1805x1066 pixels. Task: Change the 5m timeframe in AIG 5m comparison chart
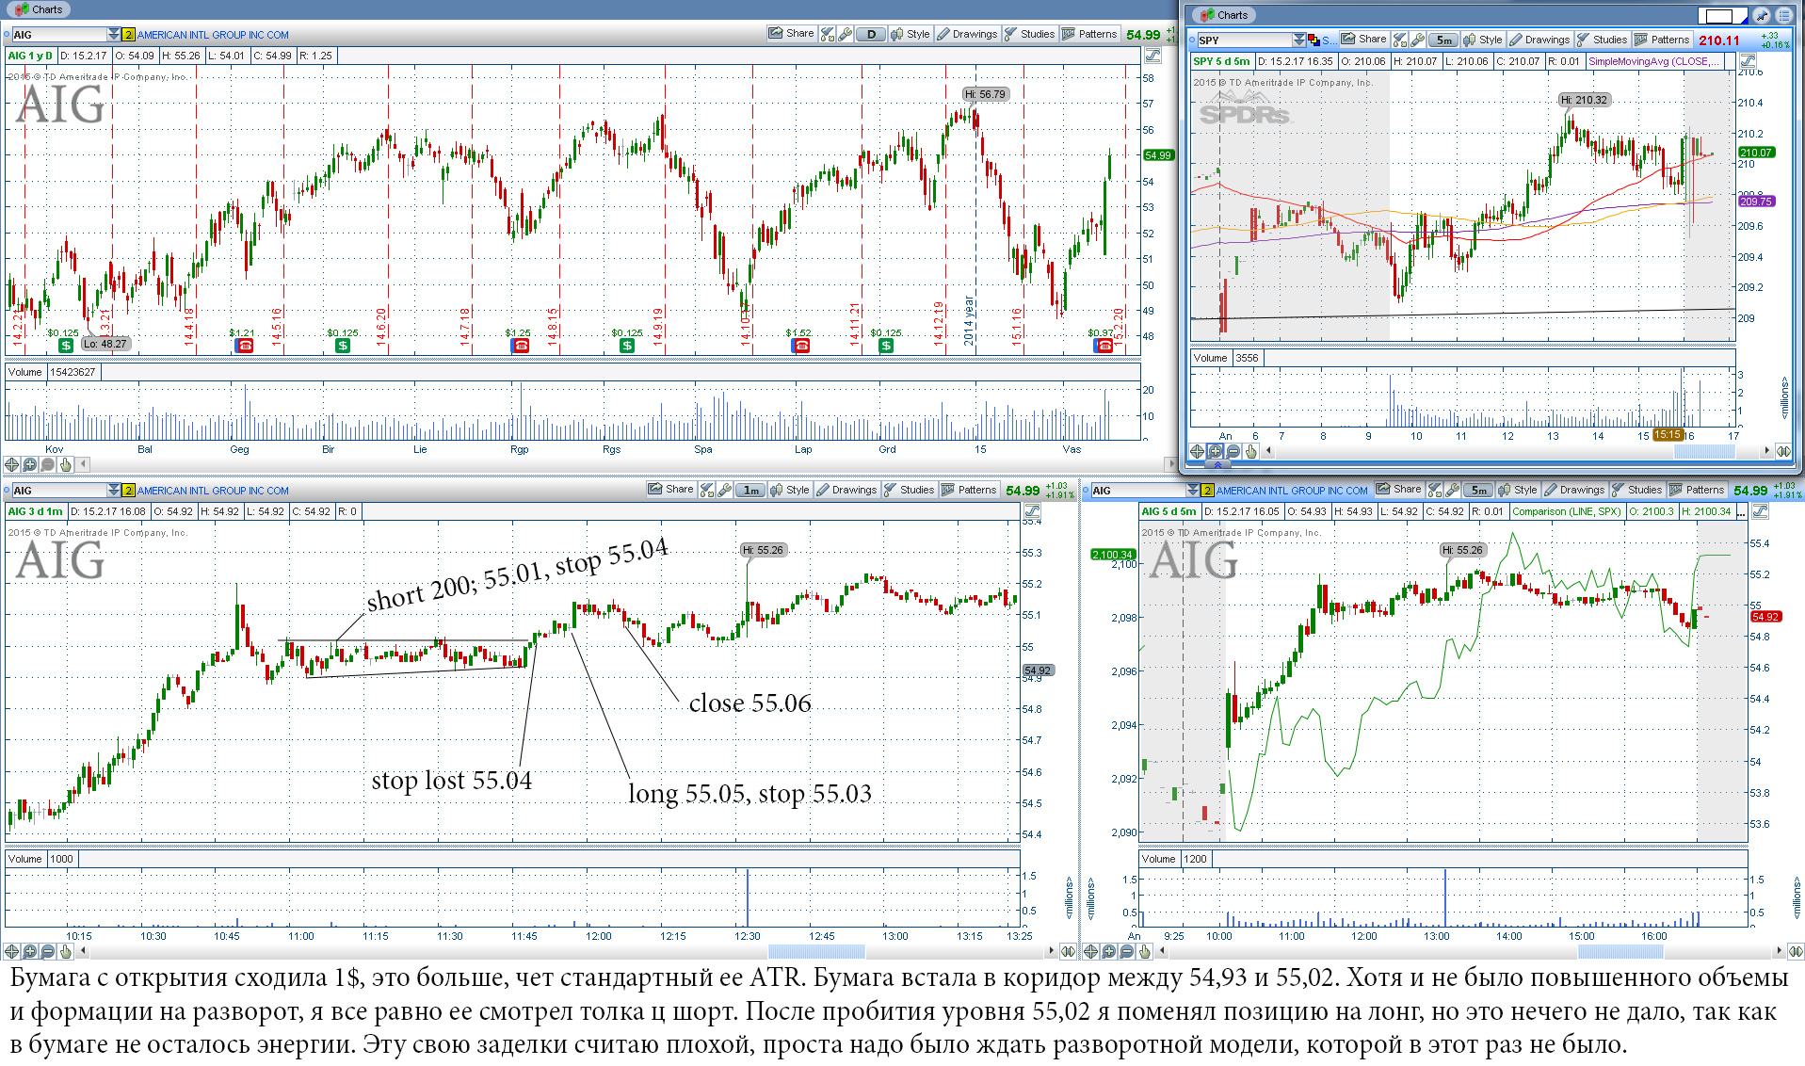click(x=1479, y=490)
